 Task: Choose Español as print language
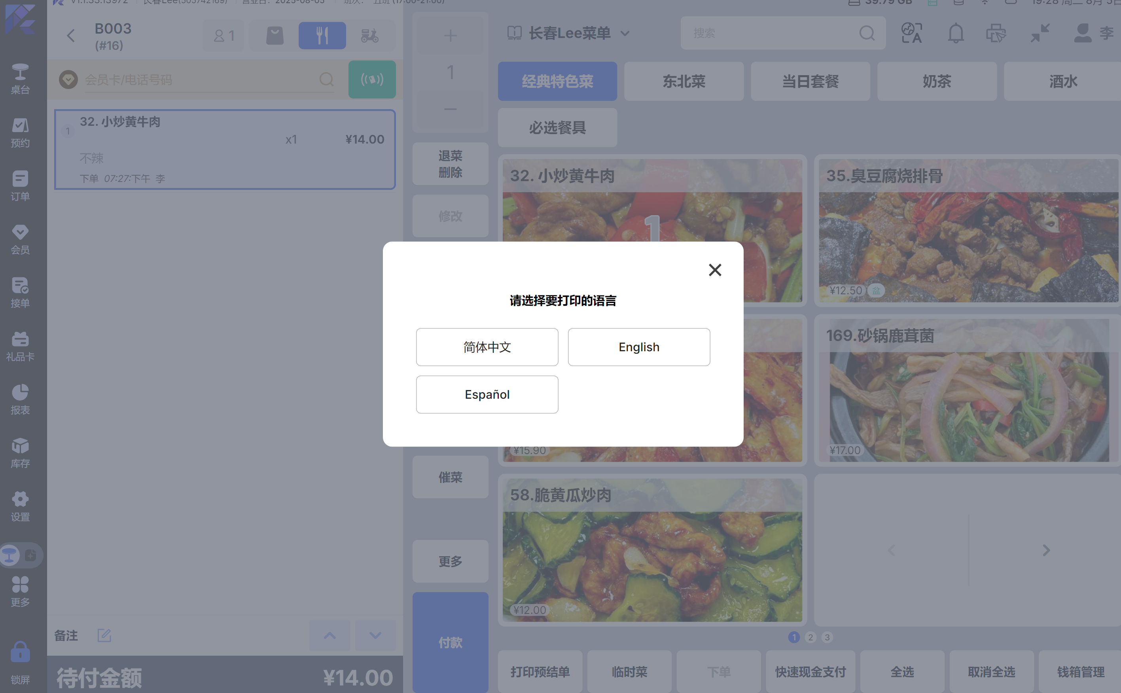point(487,395)
